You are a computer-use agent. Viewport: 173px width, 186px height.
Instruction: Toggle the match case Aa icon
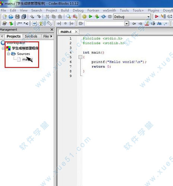159,23
